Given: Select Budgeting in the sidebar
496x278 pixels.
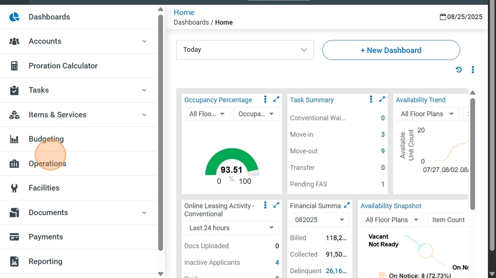Looking at the screenshot, I should [x=46, y=139].
